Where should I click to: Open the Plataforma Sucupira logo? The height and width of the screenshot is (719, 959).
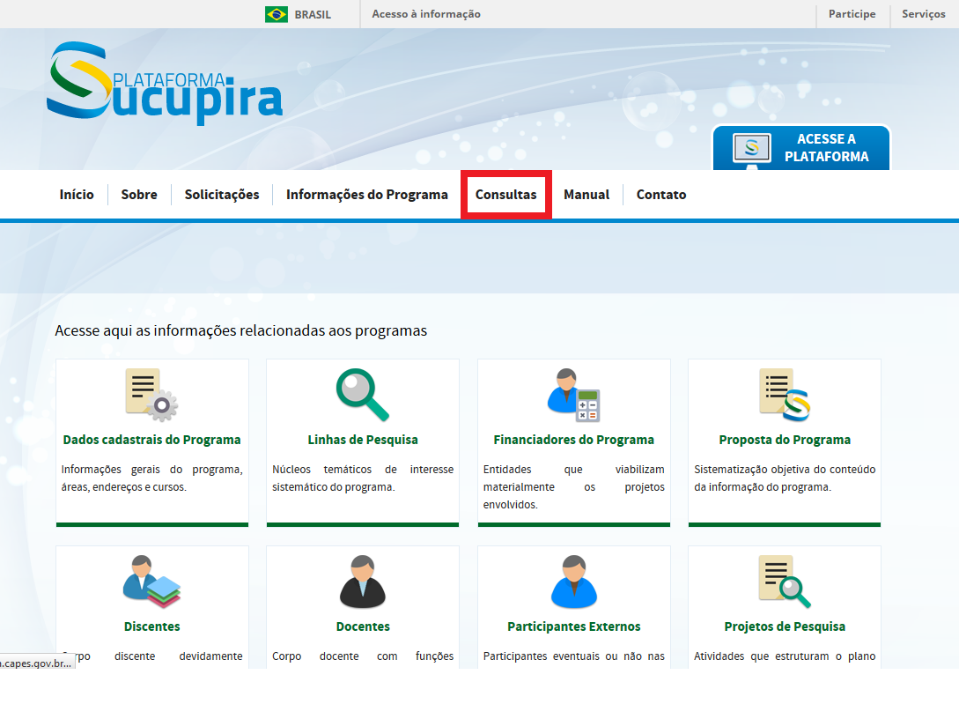pos(165,83)
